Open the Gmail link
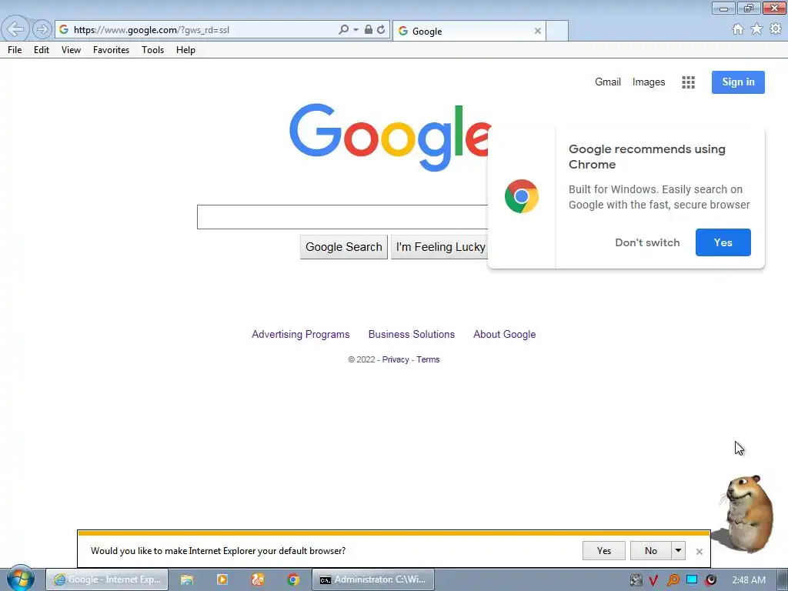788x591 pixels. point(608,82)
